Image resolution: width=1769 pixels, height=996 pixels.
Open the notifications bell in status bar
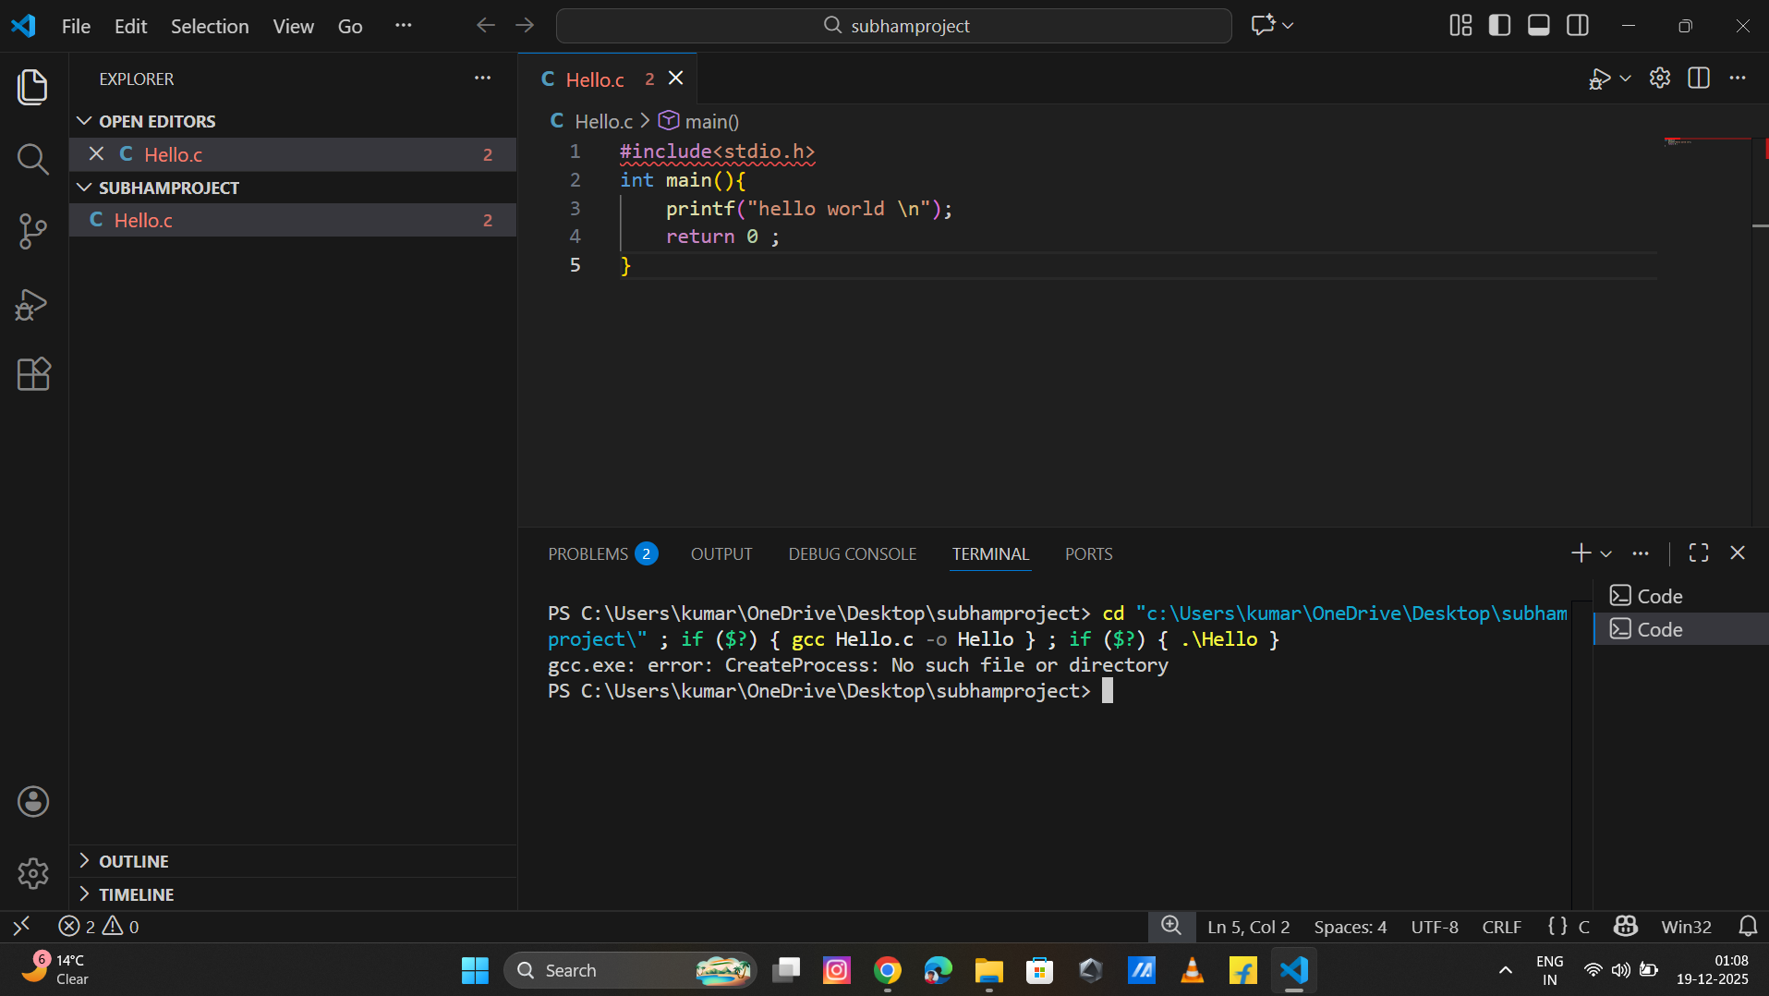(1748, 926)
